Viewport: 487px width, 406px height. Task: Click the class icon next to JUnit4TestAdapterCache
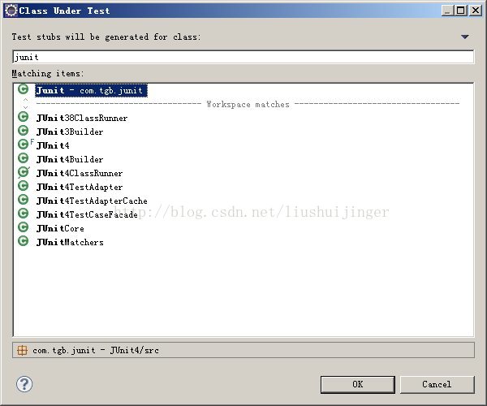pyautogui.click(x=23, y=200)
